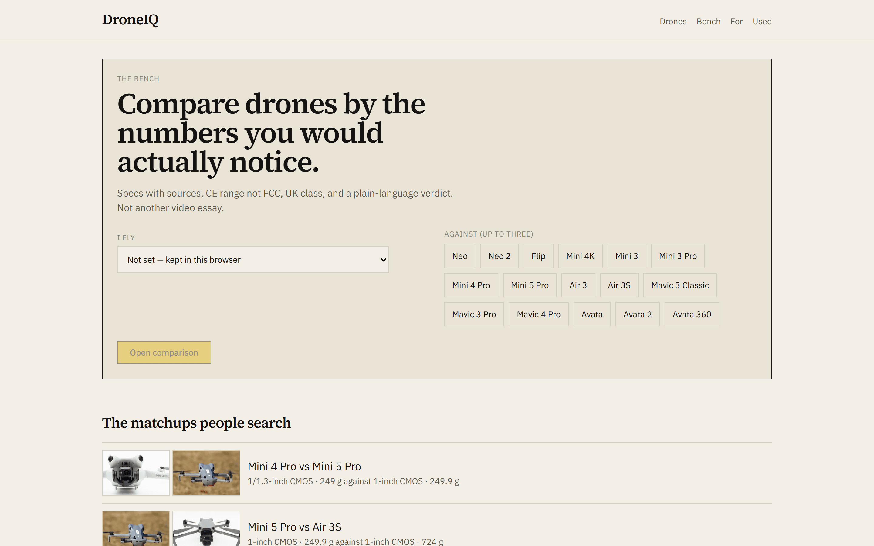Select the Avata chip
This screenshot has height=546, width=874.
592,315
